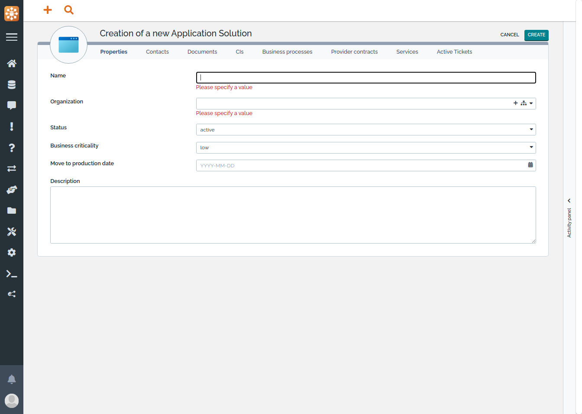Open the notifications bell icon
This screenshot has height=414, width=582.
click(x=12, y=379)
